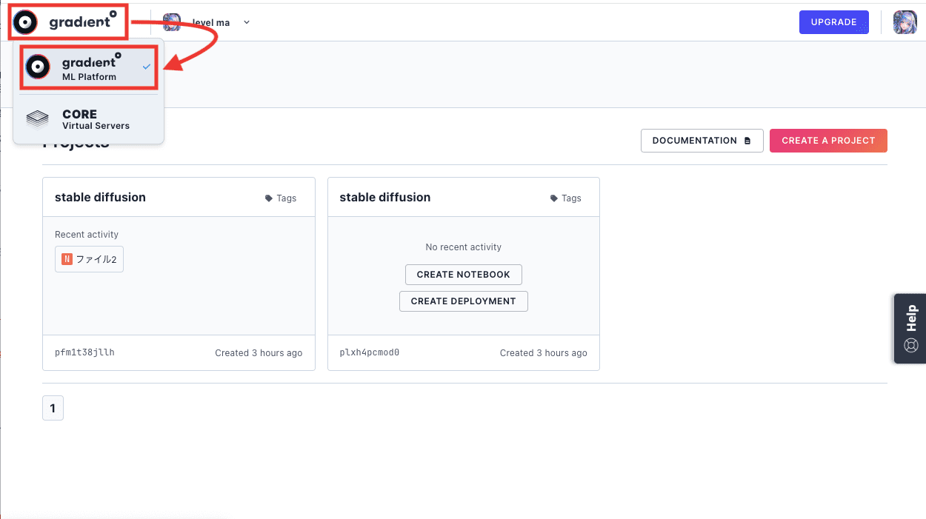Screen dimensions: 926x519
Task: Open the first stable diffusion project title
Action: [100, 198]
